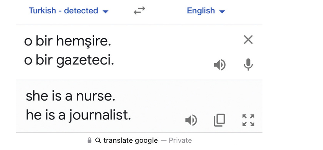This screenshot has width=323, height=150.
Task: Play audio of the English translation
Action: [x=191, y=120]
